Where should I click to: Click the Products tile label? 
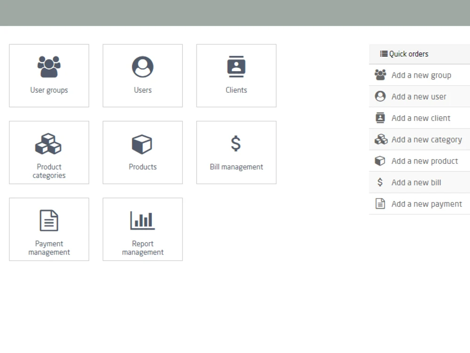pos(143,167)
